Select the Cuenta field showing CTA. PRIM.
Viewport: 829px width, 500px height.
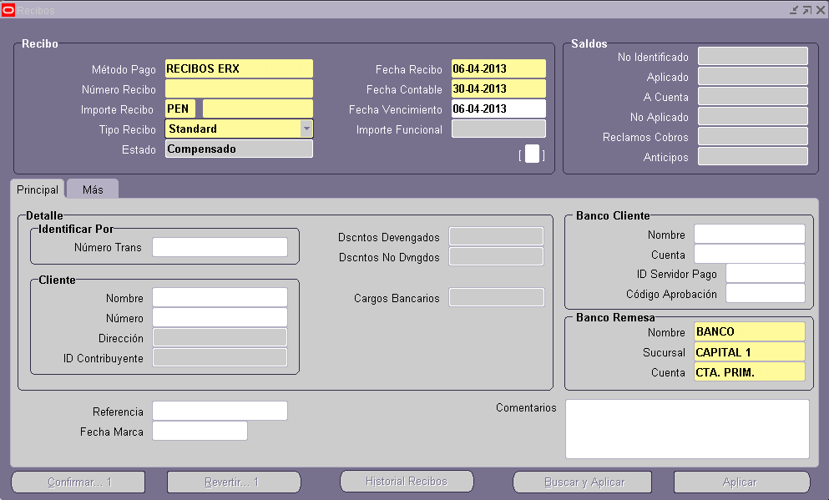pyautogui.click(x=749, y=371)
